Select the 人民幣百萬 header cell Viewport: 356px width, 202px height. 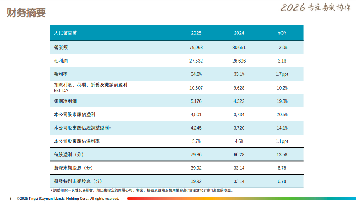[x=65, y=33]
